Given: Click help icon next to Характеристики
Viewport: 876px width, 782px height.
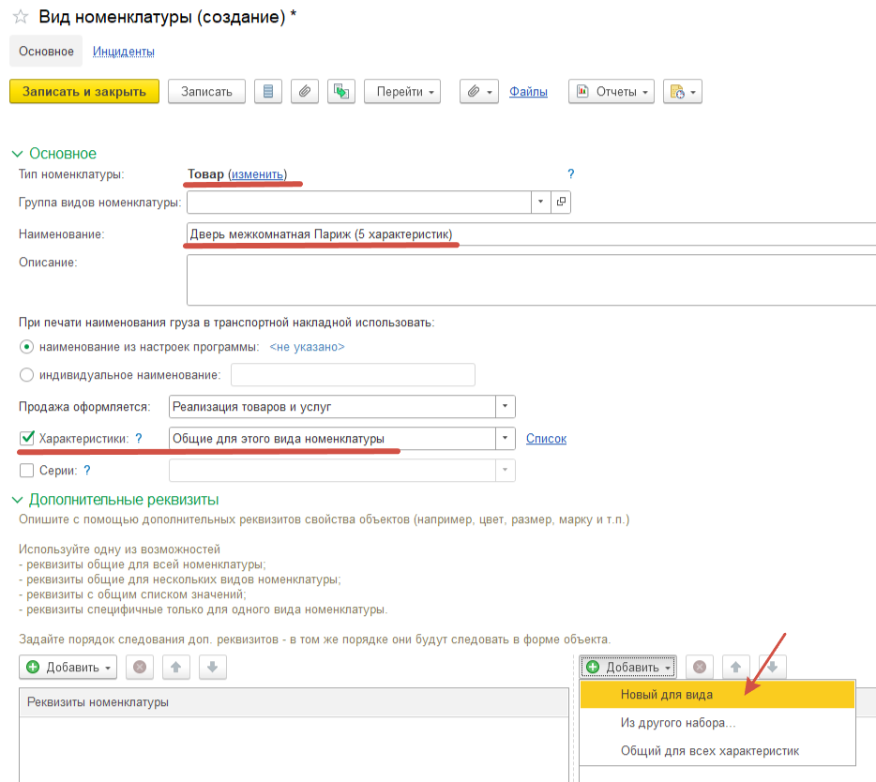Looking at the screenshot, I should (x=139, y=439).
